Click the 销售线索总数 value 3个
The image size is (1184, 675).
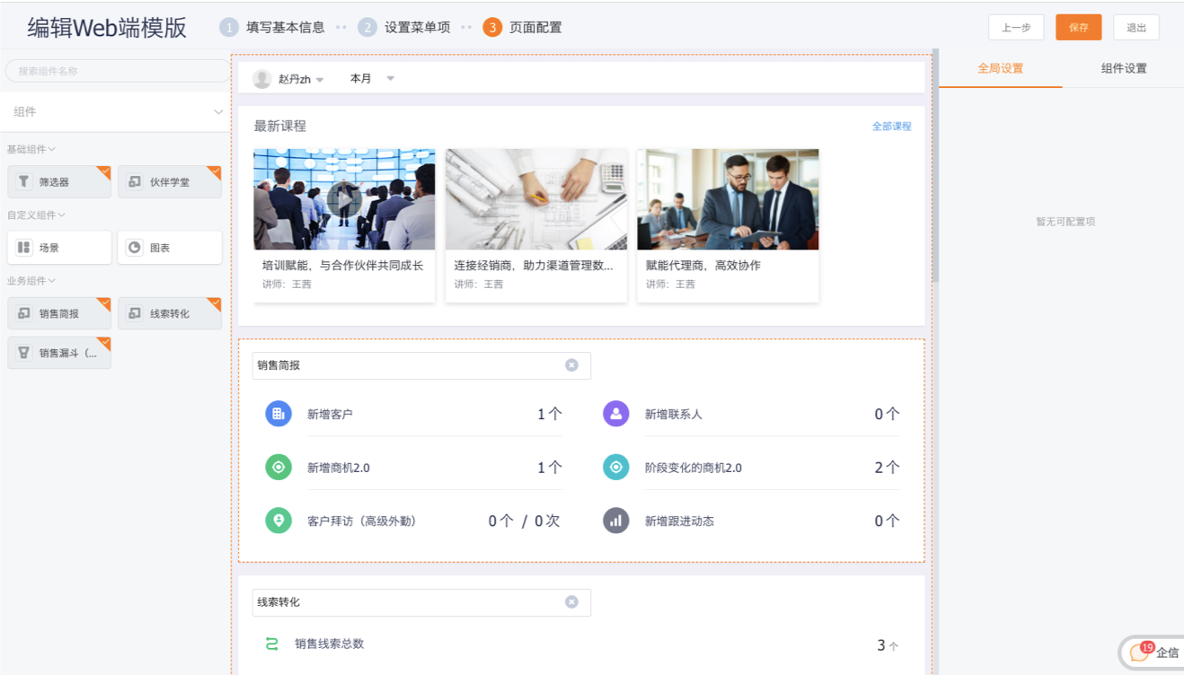pyautogui.click(x=888, y=645)
